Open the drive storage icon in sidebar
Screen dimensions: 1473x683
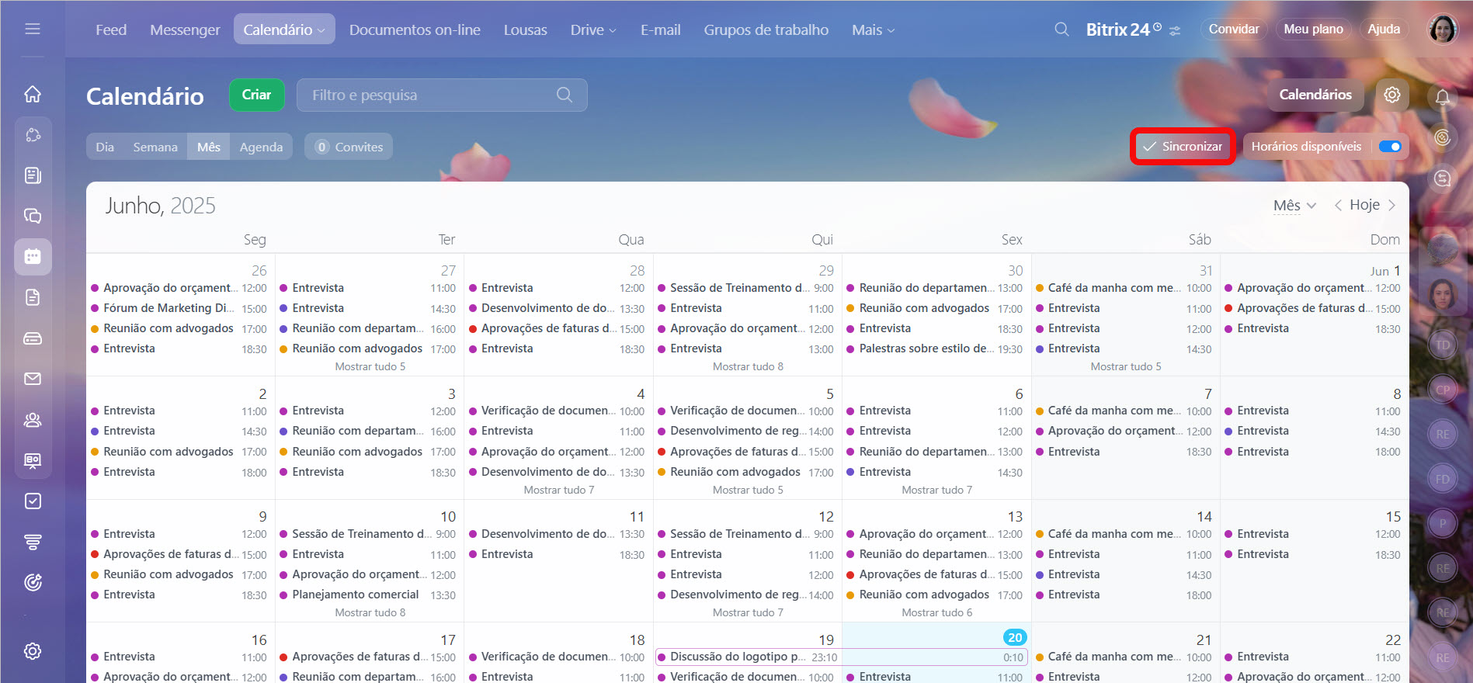coord(33,338)
